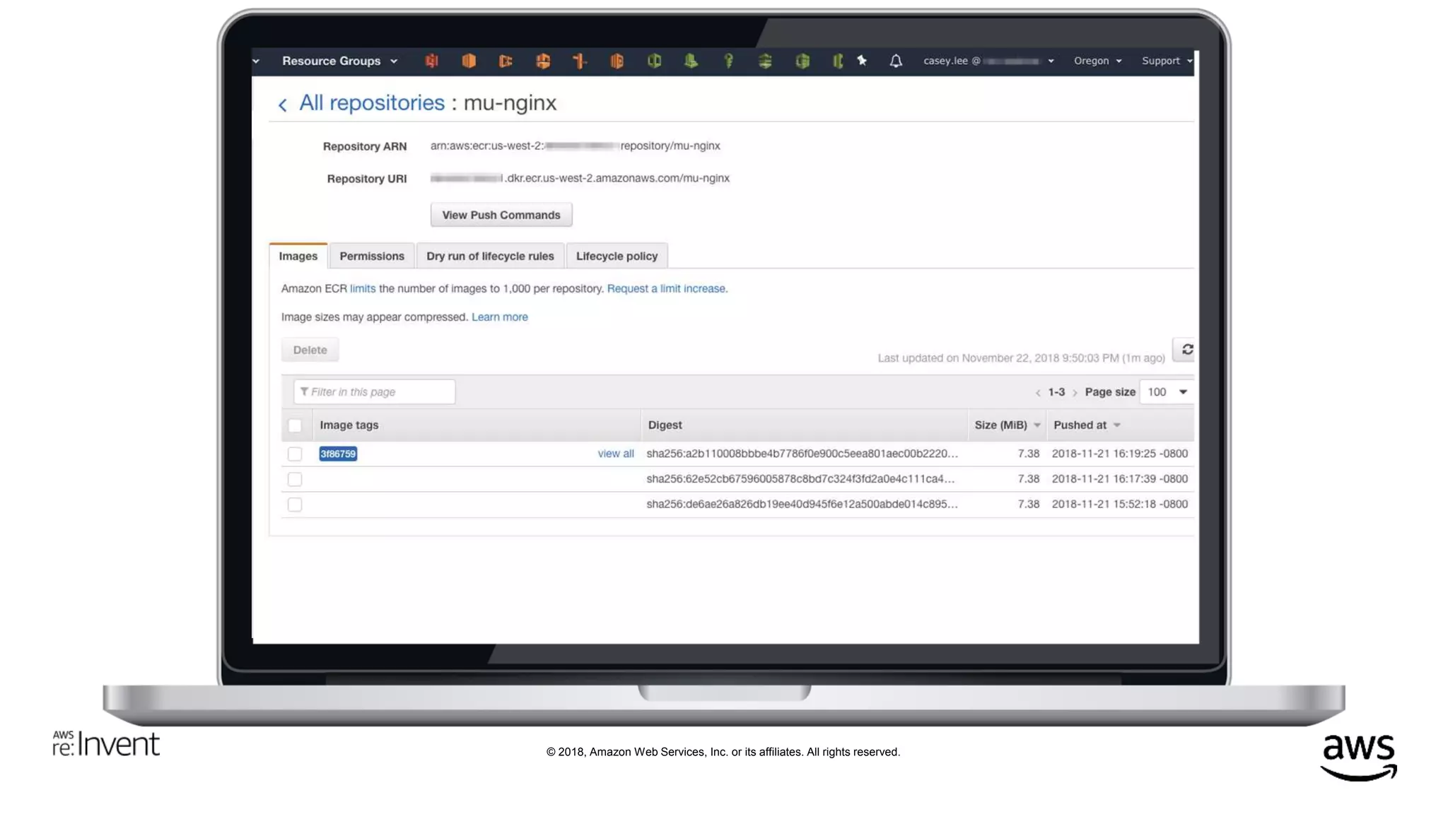Screen dimensions: 1448x814
Task: Open the casey.lee account dropdown
Action: pyautogui.click(x=988, y=61)
